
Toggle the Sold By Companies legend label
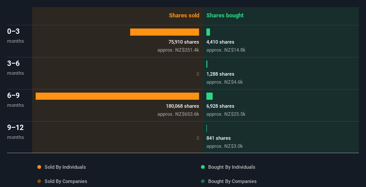66,181
